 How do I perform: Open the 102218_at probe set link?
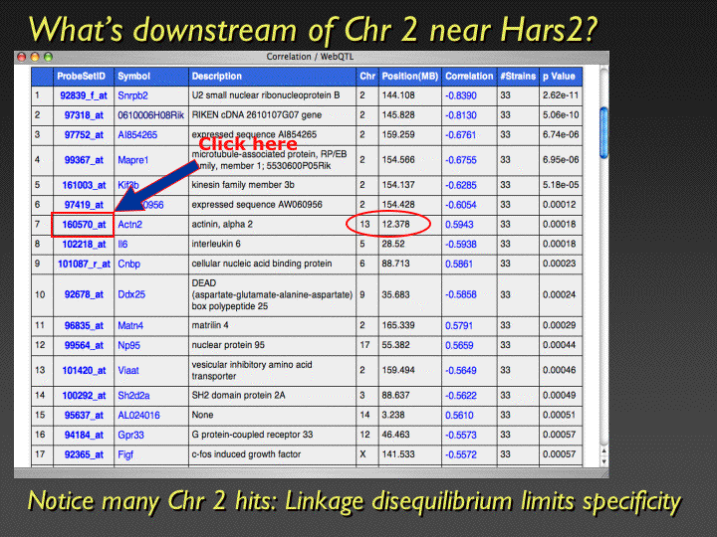tap(84, 244)
